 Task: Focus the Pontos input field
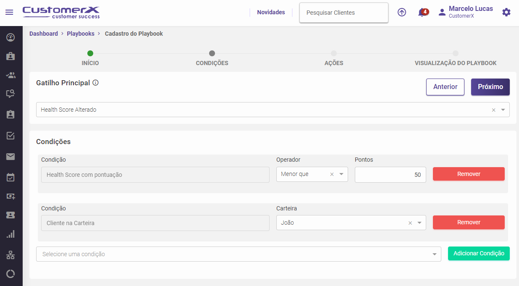pyautogui.click(x=390, y=175)
